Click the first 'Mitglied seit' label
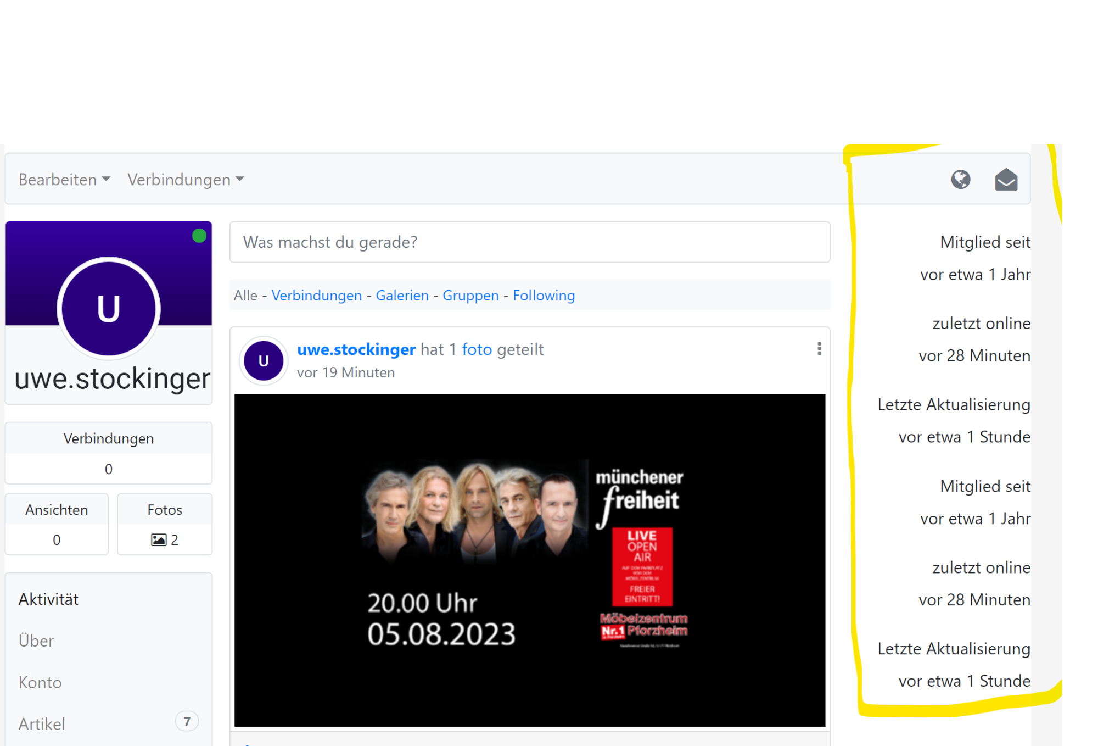Screen dimensions: 1098x746 (x=985, y=242)
